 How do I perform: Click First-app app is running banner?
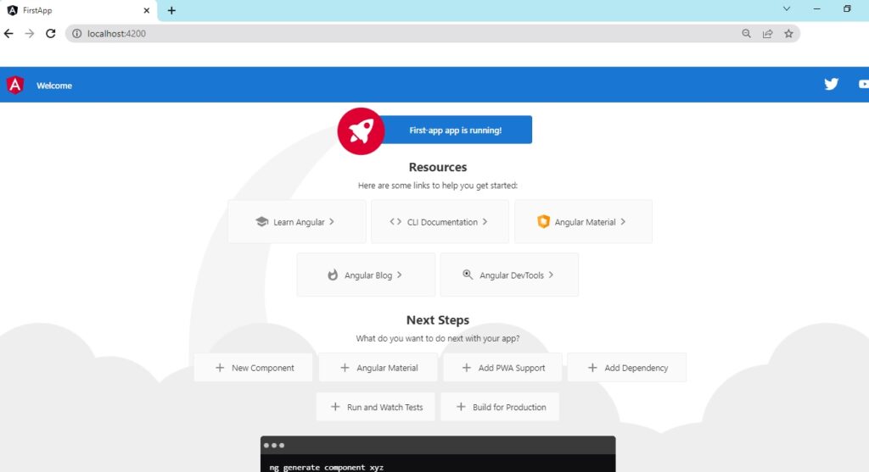[455, 130]
